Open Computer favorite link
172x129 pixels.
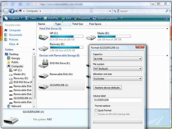click(x=15, y=30)
